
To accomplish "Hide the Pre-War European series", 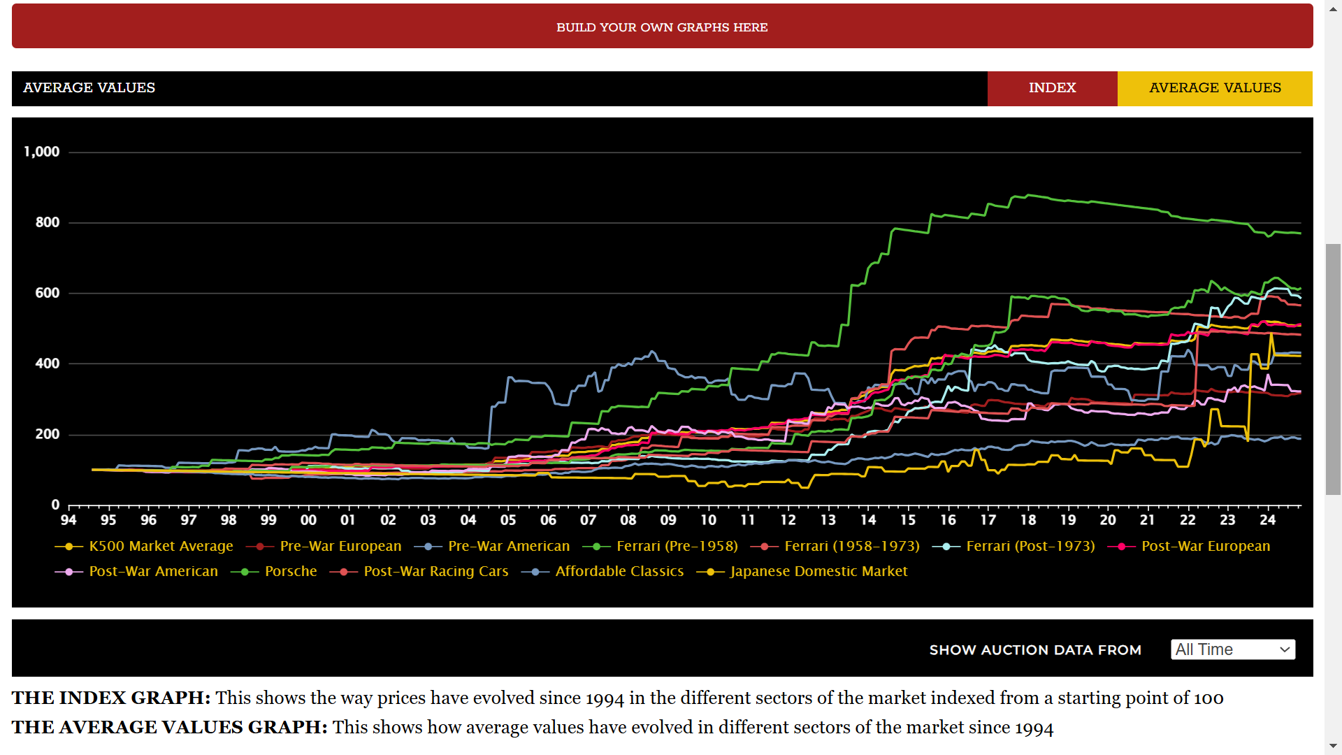I will click(x=340, y=546).
